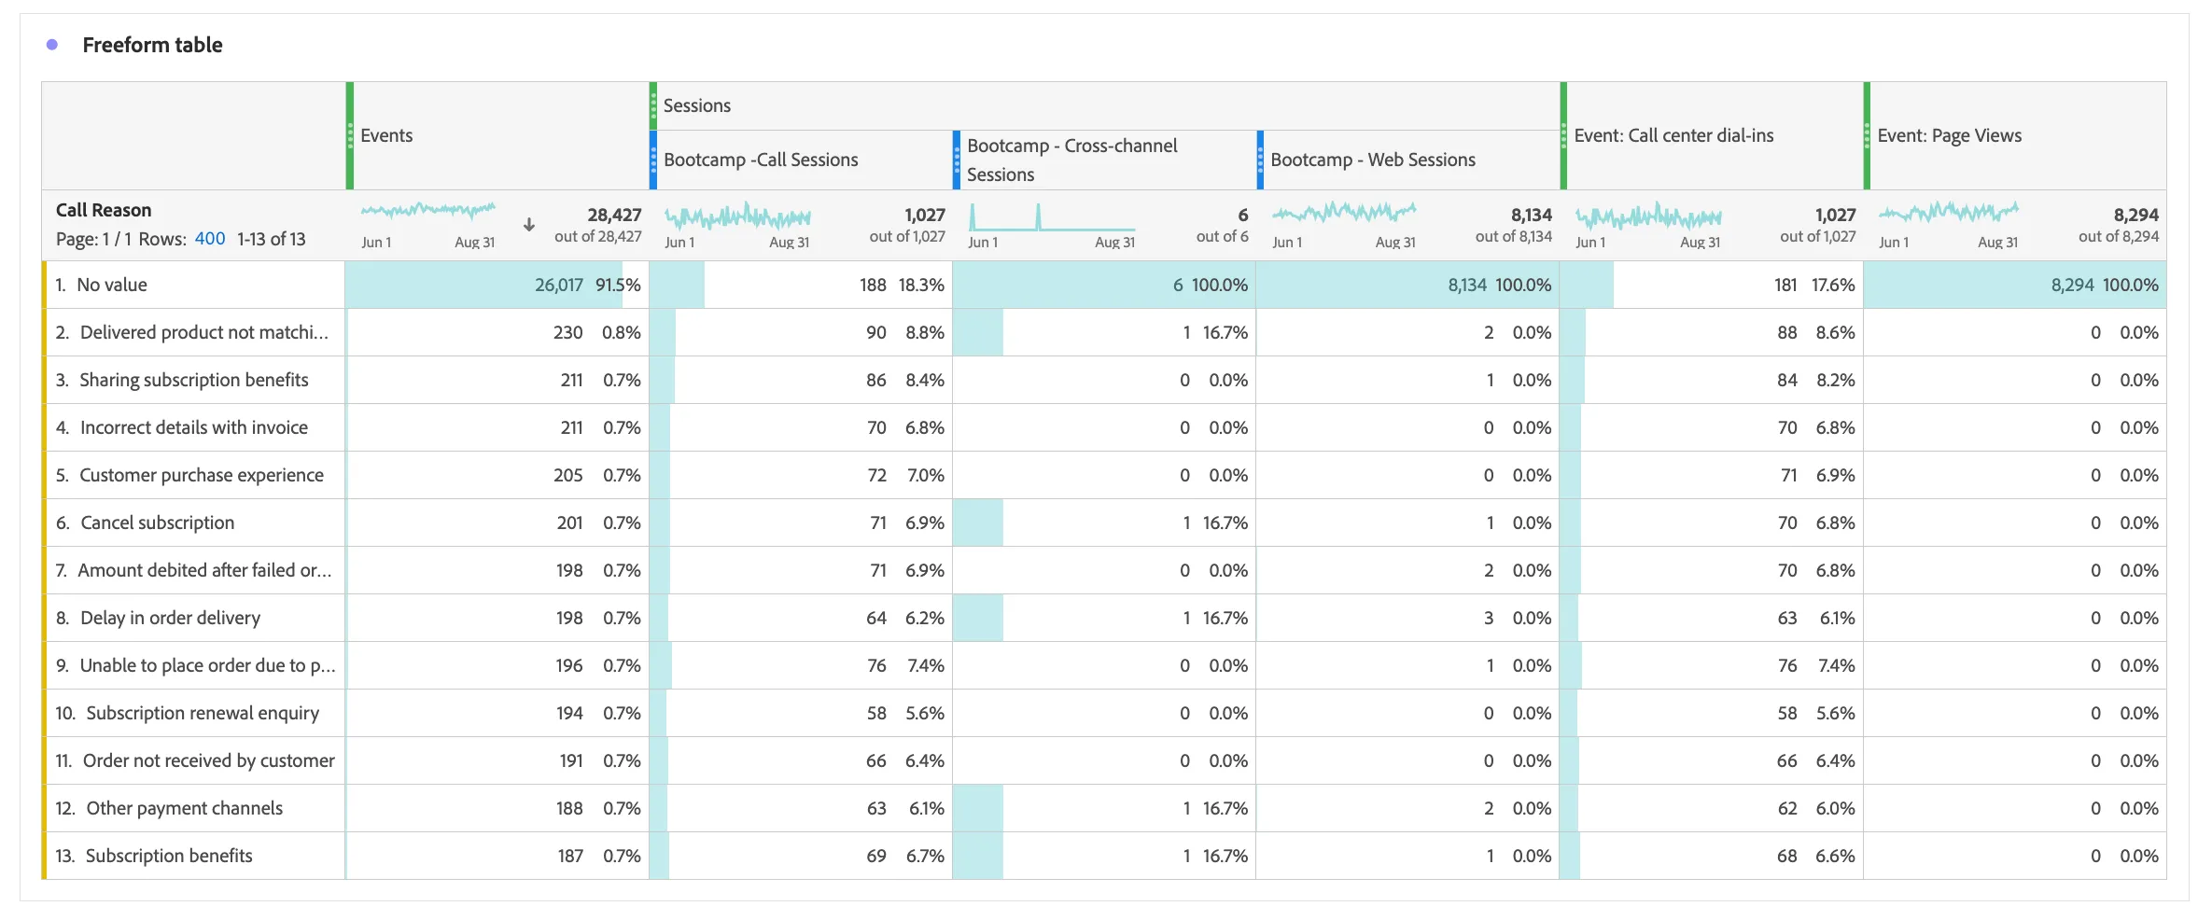Click the Bootcamp -Call Sessions sparkline
This screenshot has height=920, width=2212.
click(737, 216)
